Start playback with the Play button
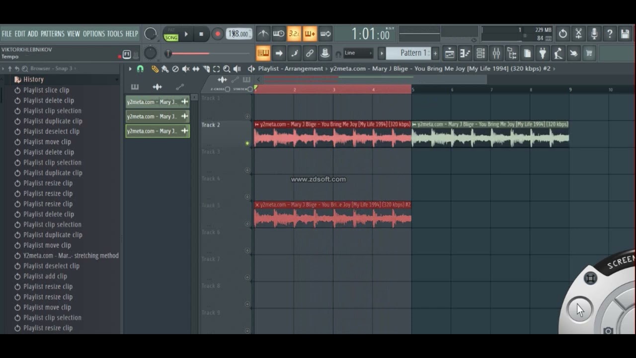636x358 pixels. tap(186, 34)
